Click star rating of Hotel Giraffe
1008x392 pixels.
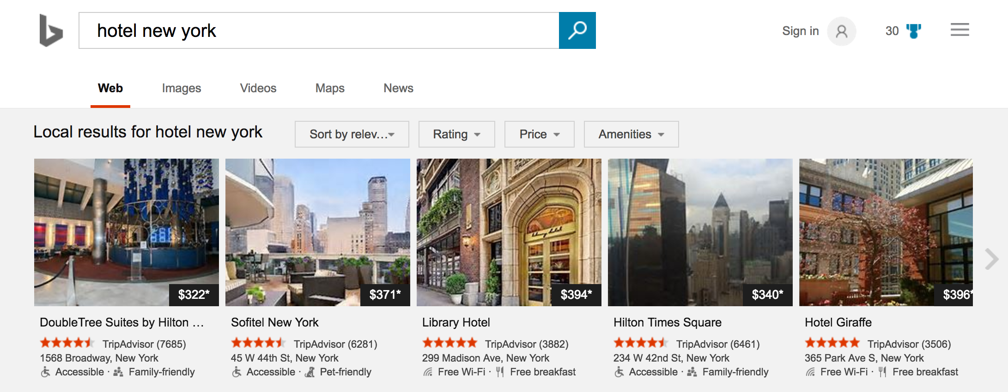(x=832, y=343)
